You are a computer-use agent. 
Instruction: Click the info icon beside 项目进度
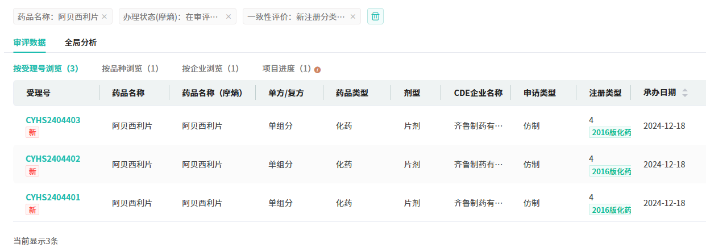pyautogui.click(x=318, y=70)
